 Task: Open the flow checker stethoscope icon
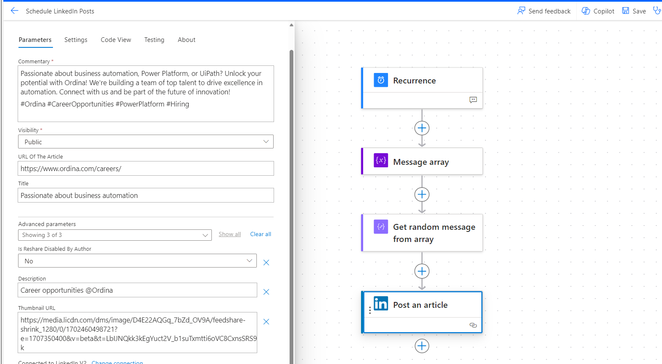point(657,11)
